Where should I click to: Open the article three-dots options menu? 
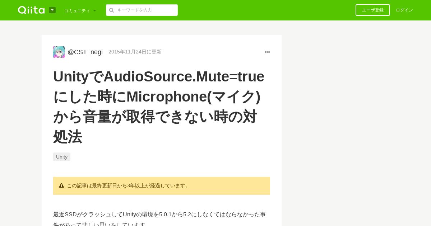tap(267, 52)
